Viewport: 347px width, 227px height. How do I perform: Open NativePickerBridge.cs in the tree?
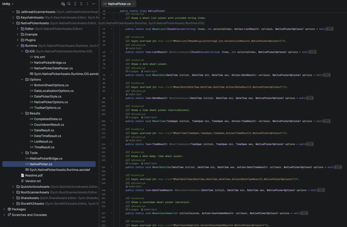click(x=50, y=63)
